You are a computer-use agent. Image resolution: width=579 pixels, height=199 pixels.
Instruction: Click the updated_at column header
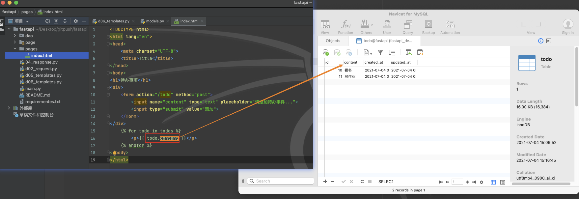403,62
